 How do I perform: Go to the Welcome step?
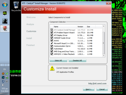(31, 17)
